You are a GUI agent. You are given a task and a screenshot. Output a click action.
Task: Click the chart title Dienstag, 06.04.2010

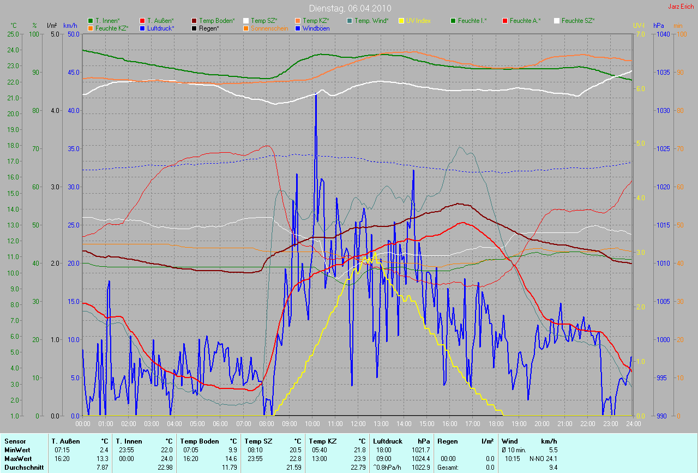[x=348, y=8]
